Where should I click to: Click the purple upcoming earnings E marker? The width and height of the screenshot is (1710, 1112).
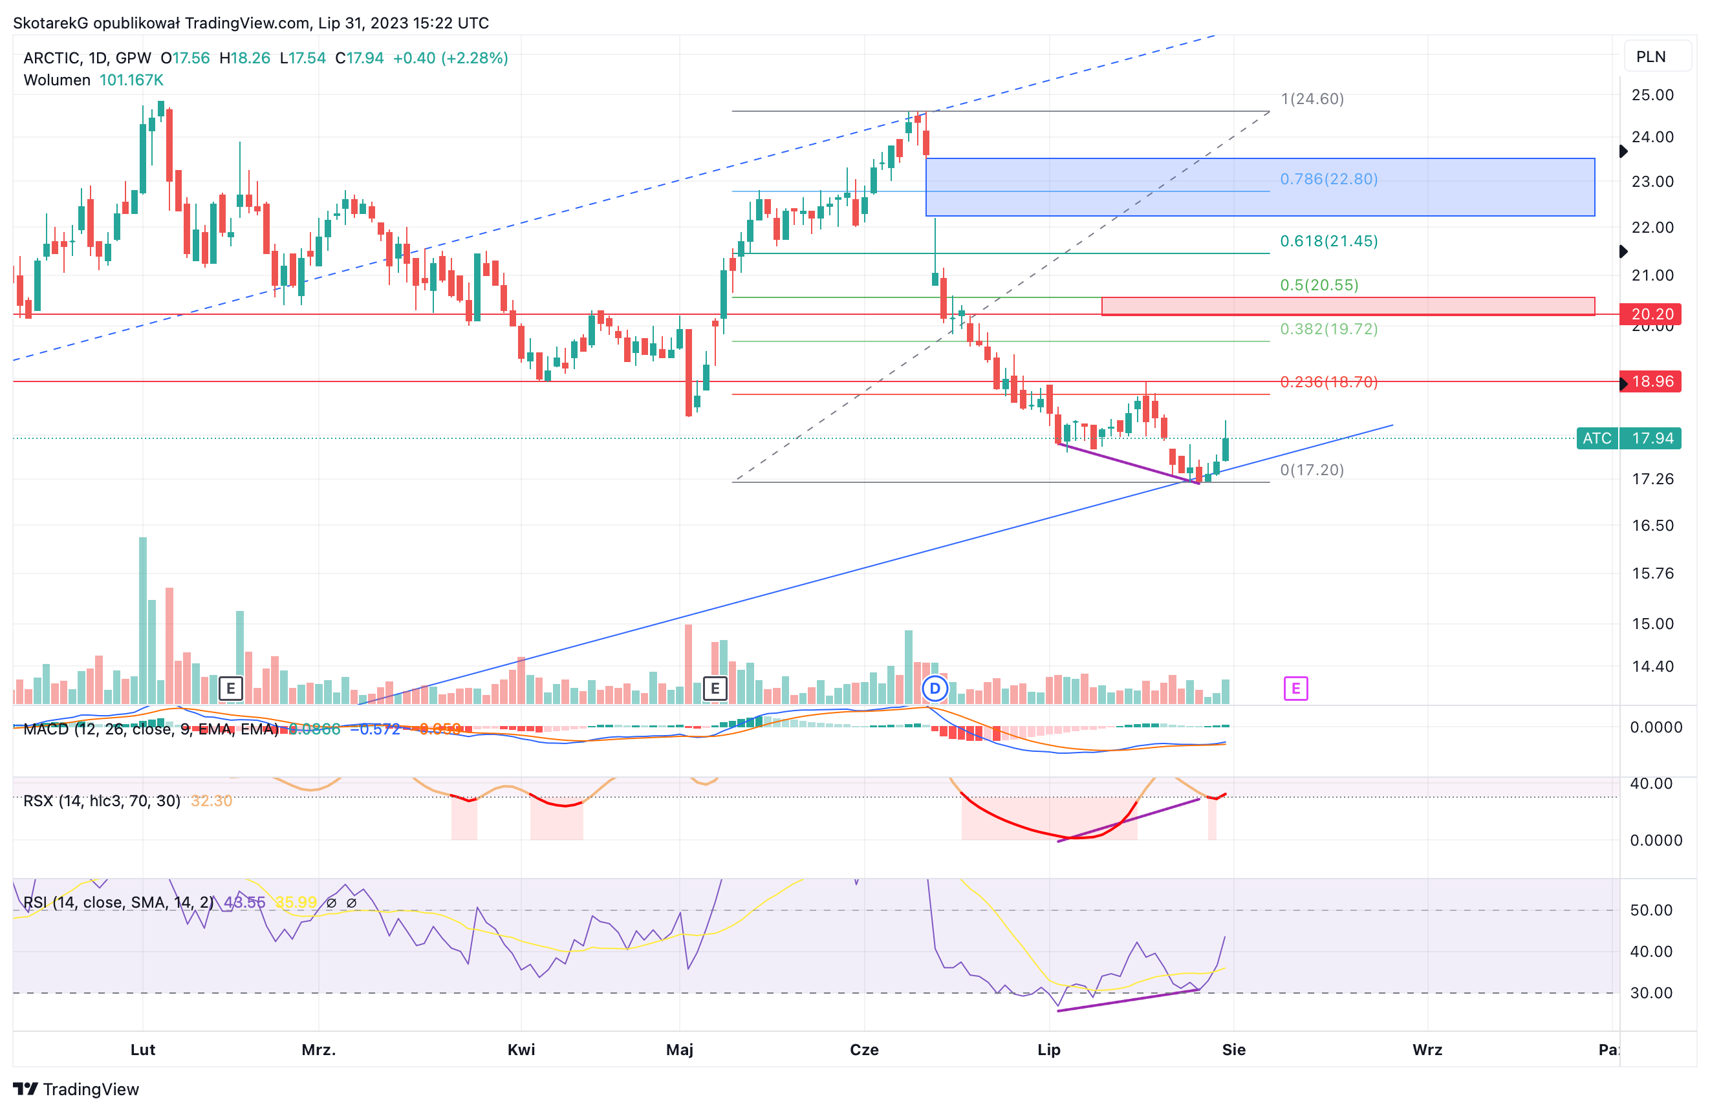tap(1295, 689)
